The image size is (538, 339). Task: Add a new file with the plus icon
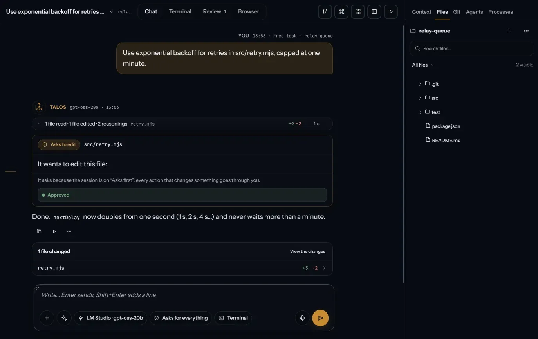pyautogui.click(x=509, y=31)
